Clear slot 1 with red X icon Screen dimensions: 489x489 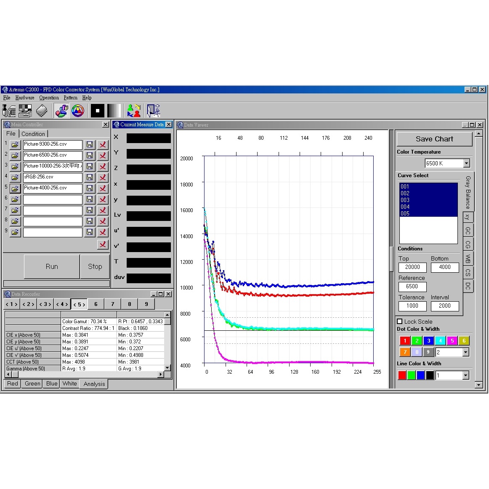click(x=103, y=145)
